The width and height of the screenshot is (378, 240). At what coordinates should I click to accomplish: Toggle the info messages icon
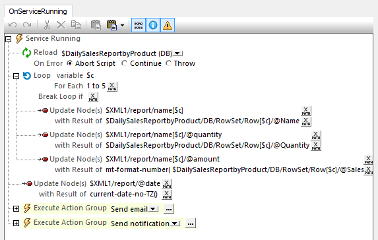click(153, 25)
